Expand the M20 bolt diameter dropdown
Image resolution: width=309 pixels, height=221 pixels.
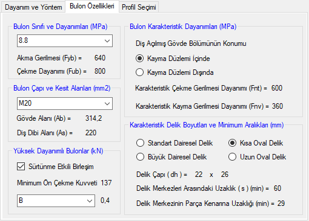65,103
